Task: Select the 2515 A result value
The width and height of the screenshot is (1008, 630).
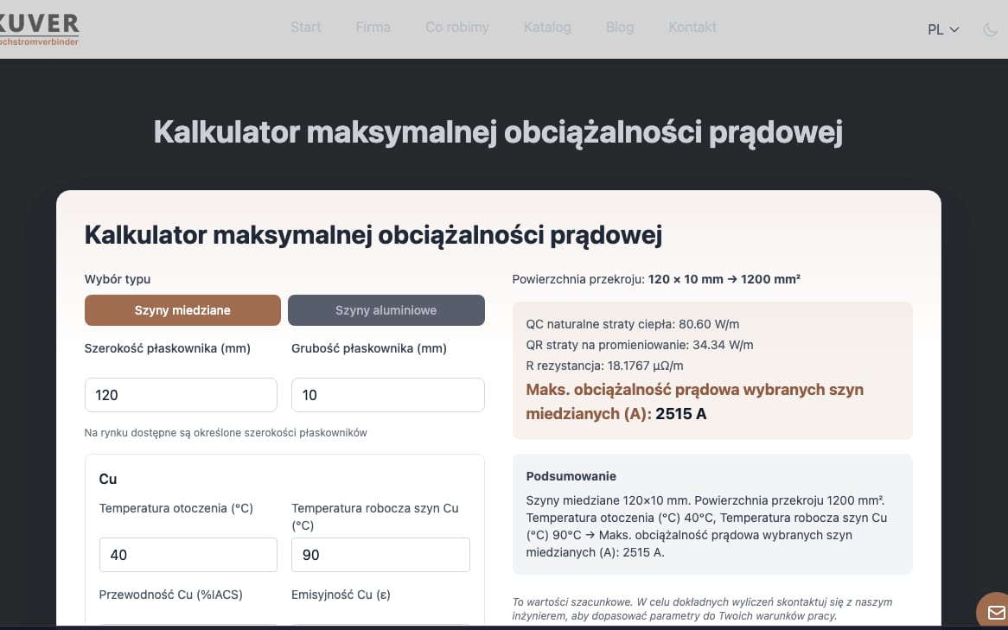Action: (680, 414)
